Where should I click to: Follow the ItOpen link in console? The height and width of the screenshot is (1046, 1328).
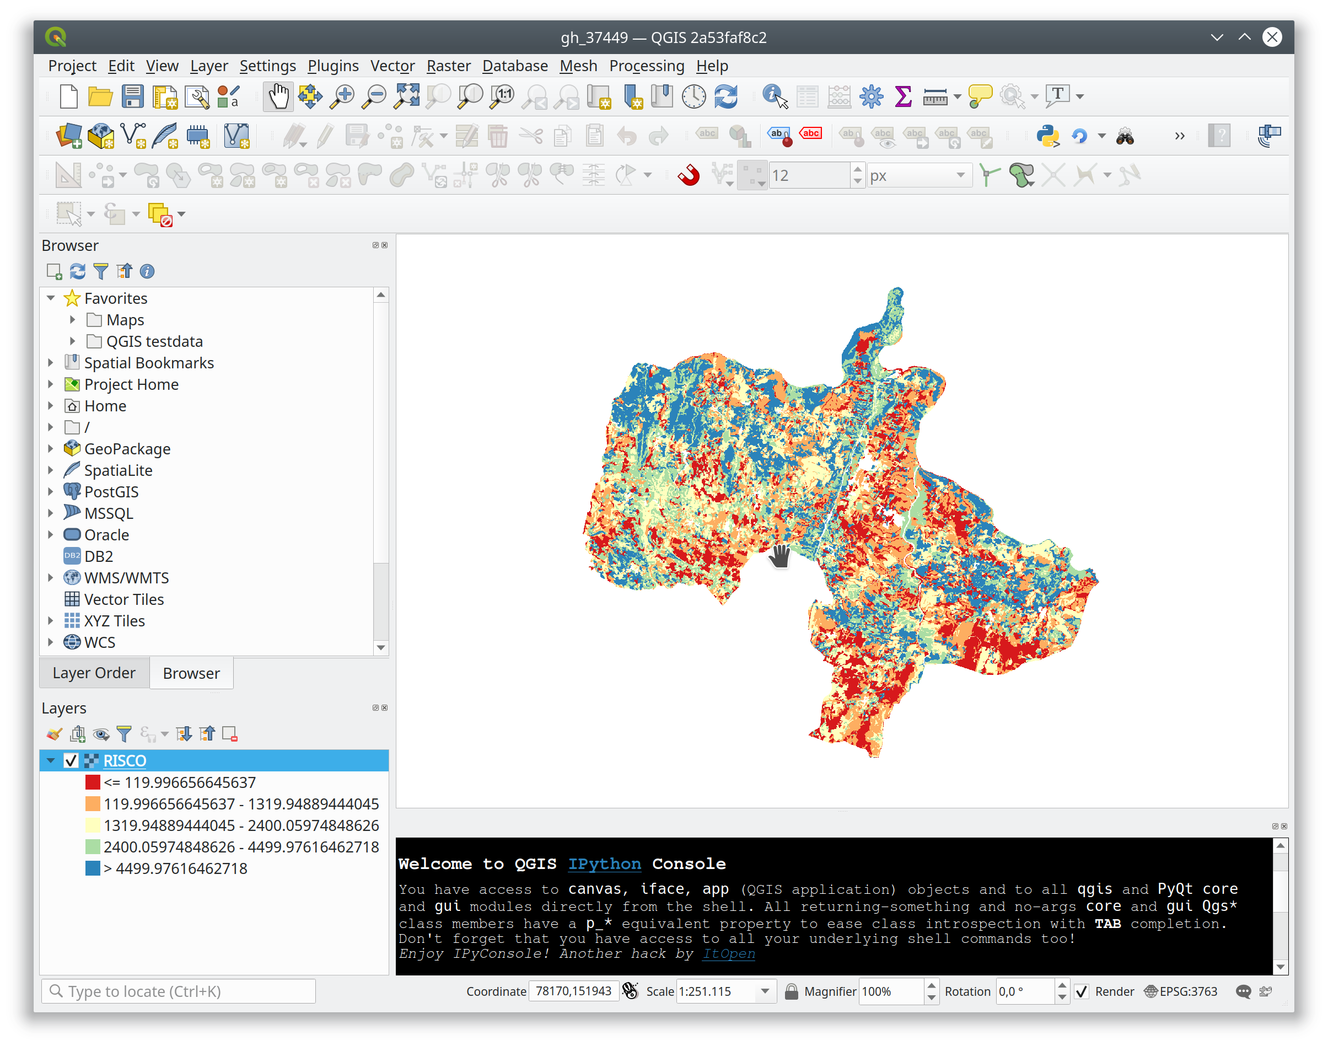pyautogui.click(x=728, y=953)
